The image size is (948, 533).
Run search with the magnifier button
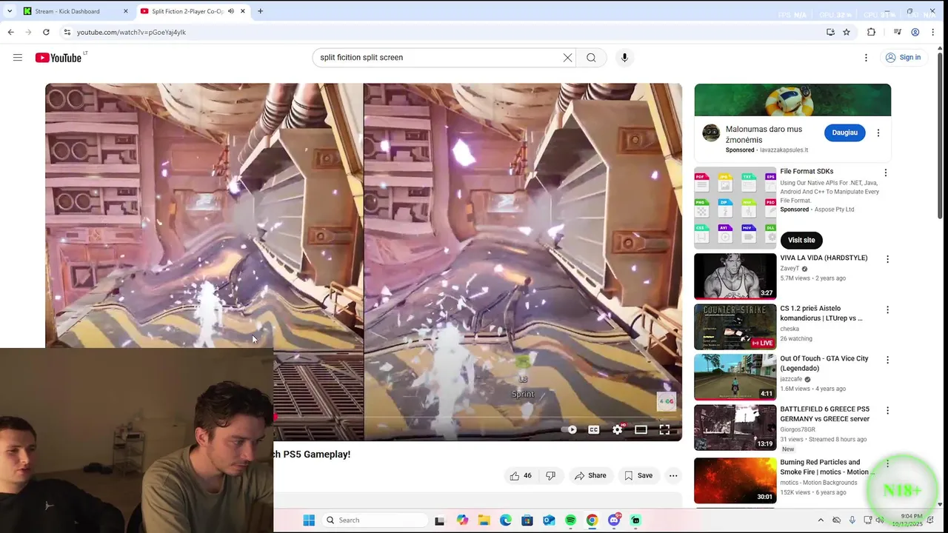(x=591, y=58)
